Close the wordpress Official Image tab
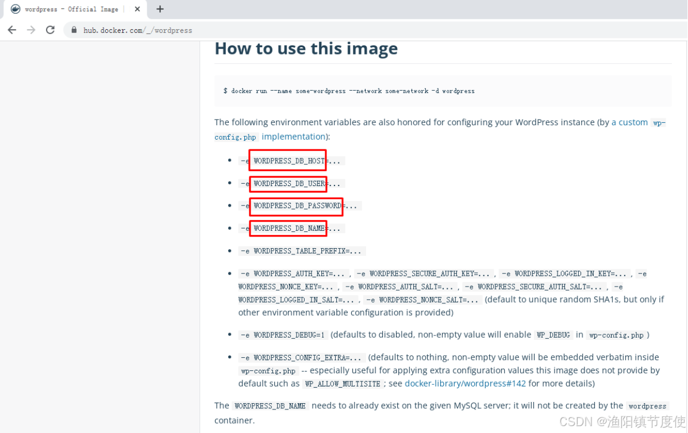The height and width of the screenshot is (433, 688). 137,9
